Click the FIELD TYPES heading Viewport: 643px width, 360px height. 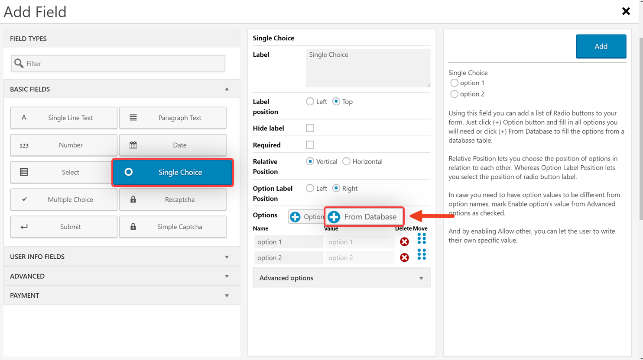(x=28, y=39)
